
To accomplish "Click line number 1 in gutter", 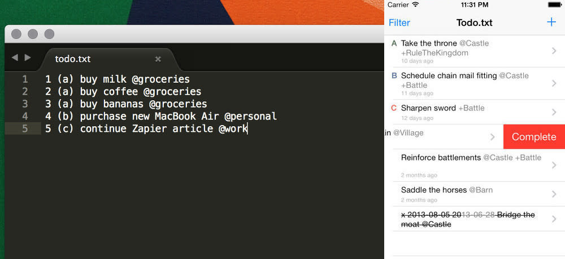I will click(25, 79).
